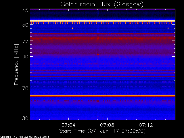Click the 07:12 time label
Image resolution: width=184 pixels, height=138 pixels.
coord(146,125)
